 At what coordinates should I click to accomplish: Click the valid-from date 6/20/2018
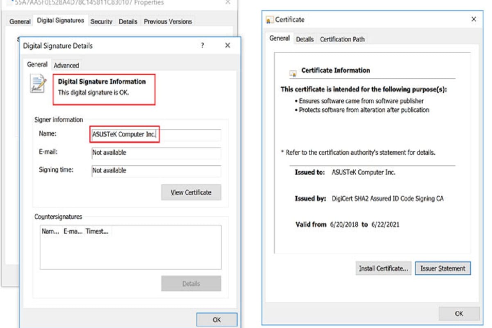[344, 225]
